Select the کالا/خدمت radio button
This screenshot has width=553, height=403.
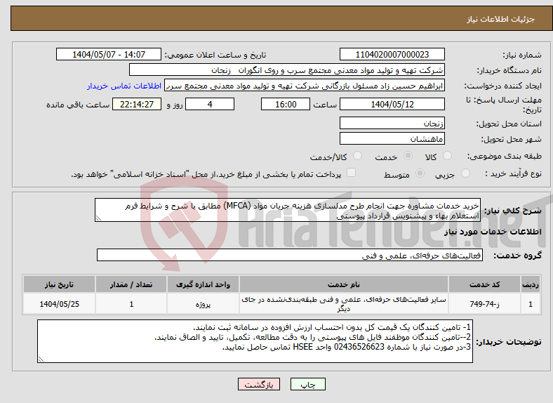(358, 156)
